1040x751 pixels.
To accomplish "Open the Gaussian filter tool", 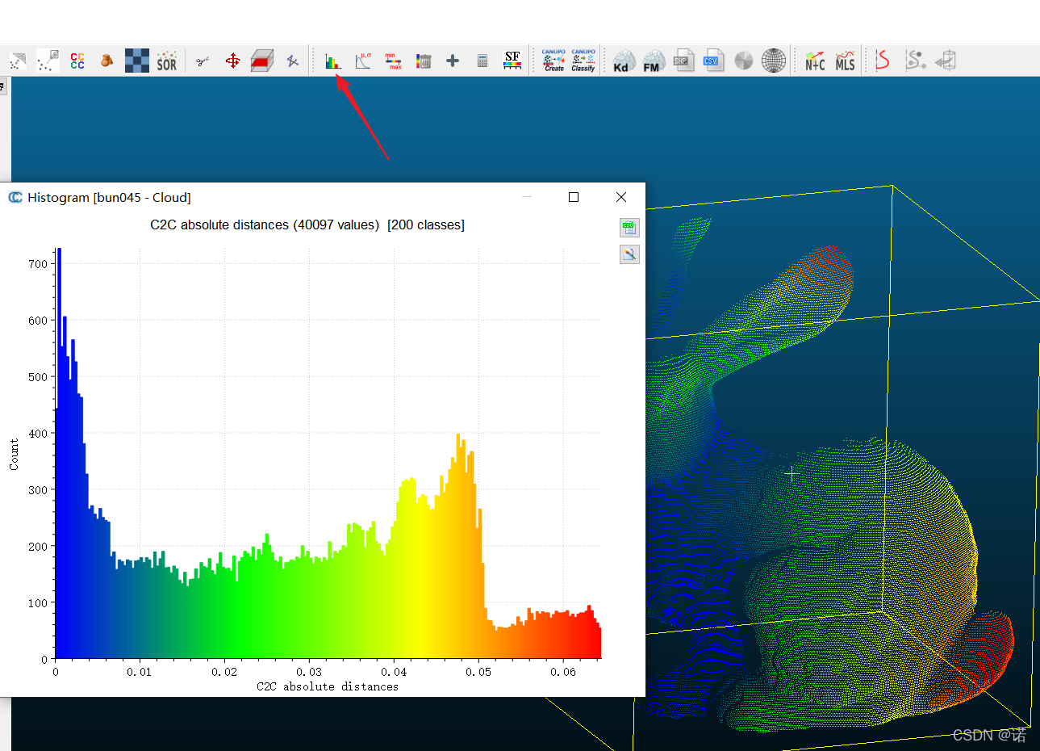I will point(362,60).
